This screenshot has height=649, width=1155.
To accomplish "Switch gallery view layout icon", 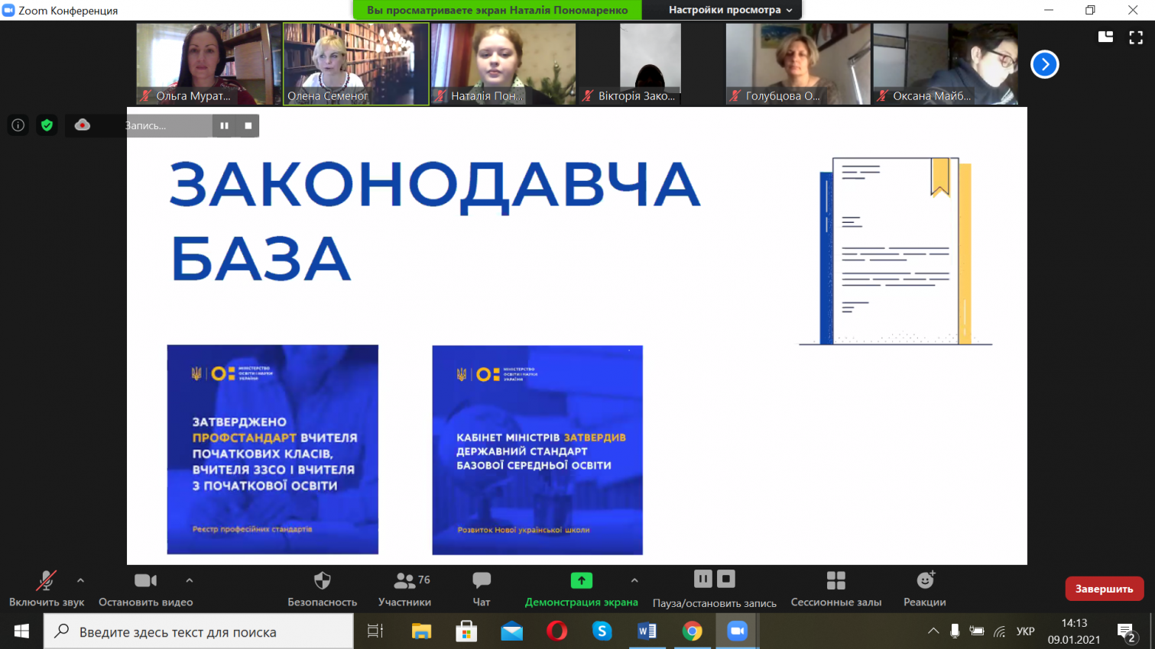I will 1105,37.
